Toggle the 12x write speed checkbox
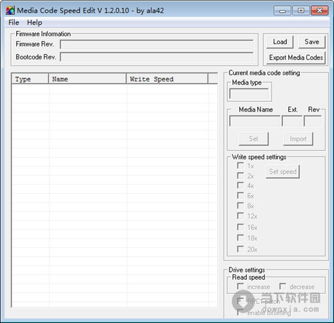334x323 pixels. point(241,216)
